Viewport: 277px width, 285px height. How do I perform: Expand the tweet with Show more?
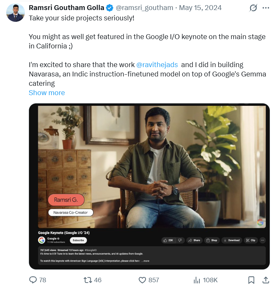47,93
